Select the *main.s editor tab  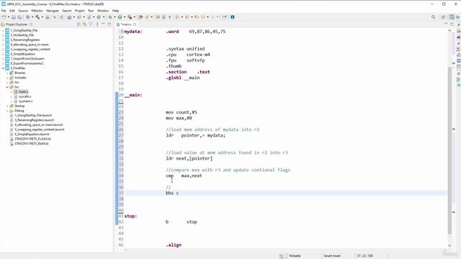[126, 24]
